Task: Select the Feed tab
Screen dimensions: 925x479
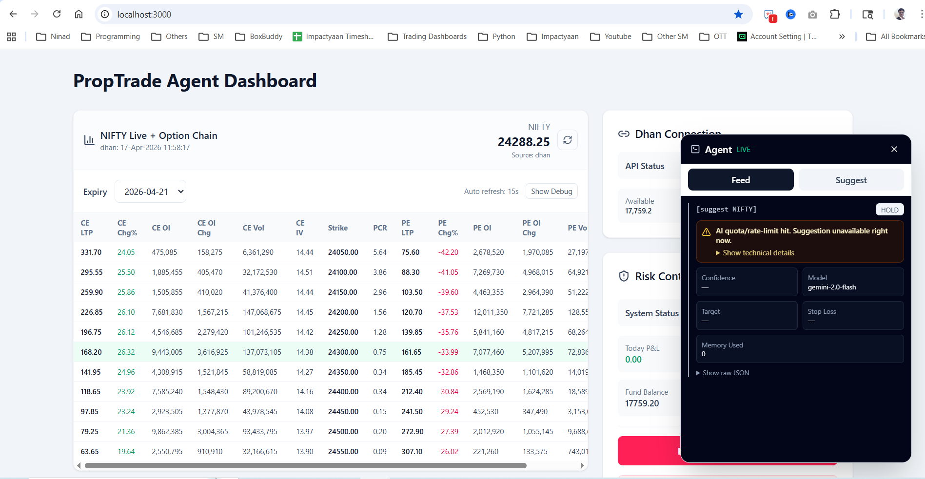Action: (740, 179)
